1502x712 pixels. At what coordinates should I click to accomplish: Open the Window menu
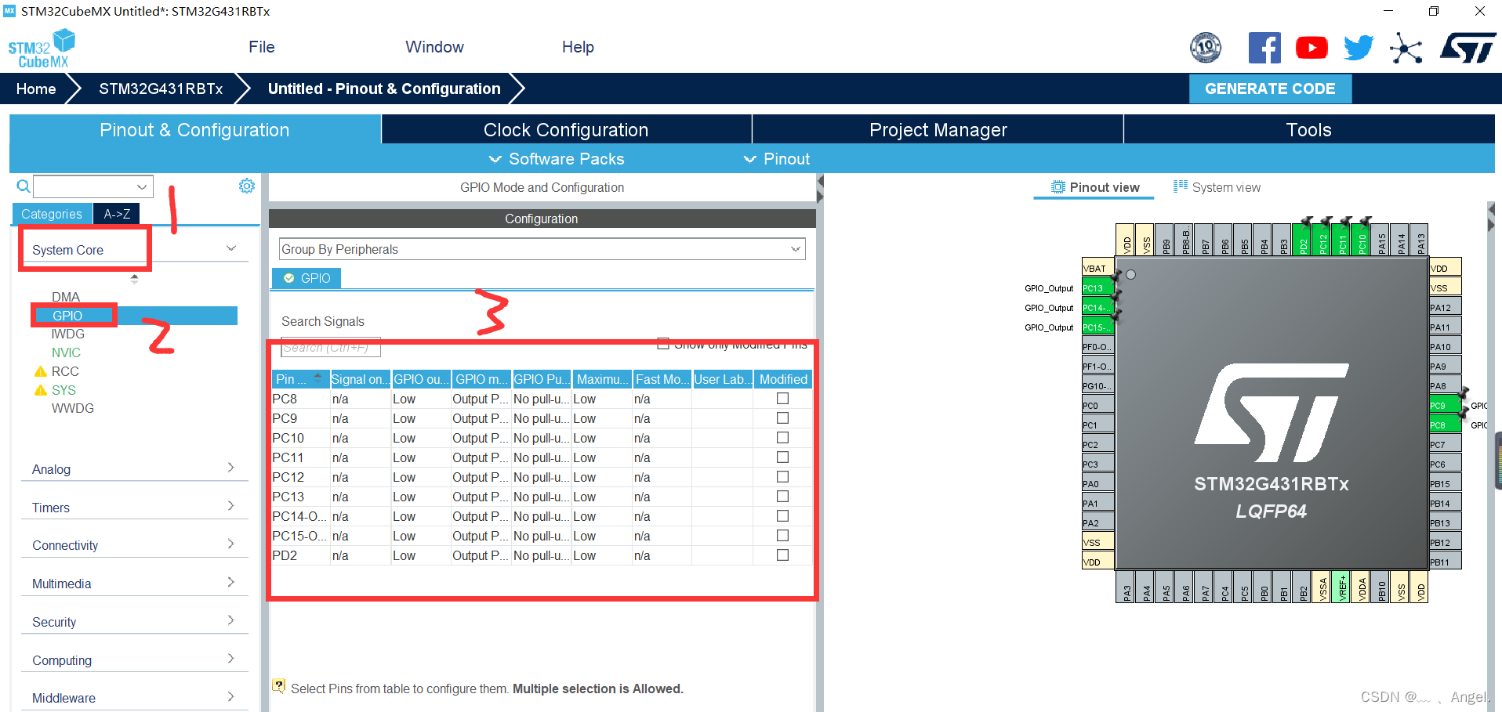pyautogui.click(x=434, y=47)
